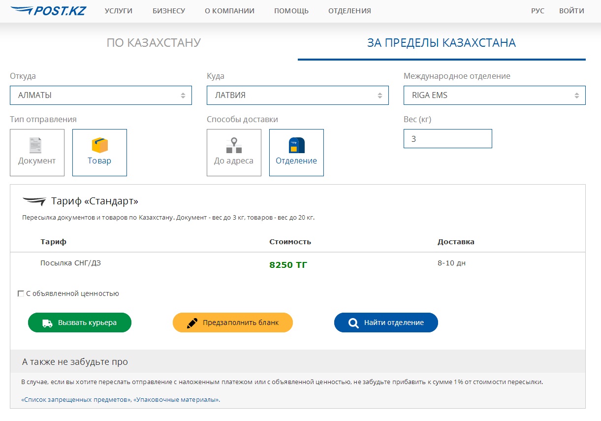Open the ОТДЕЛЕНИЯ menu item
Viewport: 601px width, 421px height.
click(349, 11)
